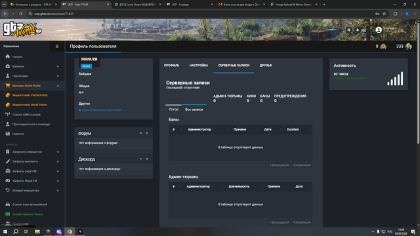
Task: Bookmark this page with star icon
Action: (x=384, y=14)
